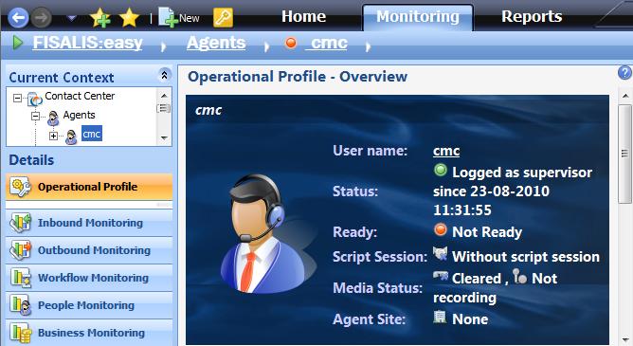The height and width of the screenshot is (346, 633).
Task: Collapse the Agents tree node
Action: click(35, 117)
